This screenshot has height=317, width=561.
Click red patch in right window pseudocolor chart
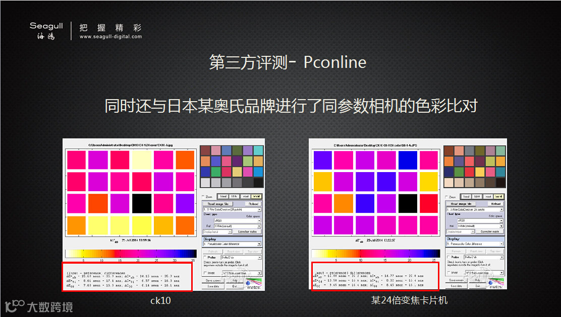click(x=429, y=203)
